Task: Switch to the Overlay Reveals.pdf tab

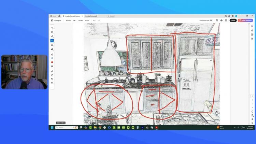Action: 91,16
